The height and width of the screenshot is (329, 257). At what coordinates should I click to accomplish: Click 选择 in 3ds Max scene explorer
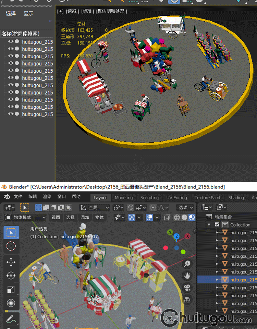[x=11, y=13]
